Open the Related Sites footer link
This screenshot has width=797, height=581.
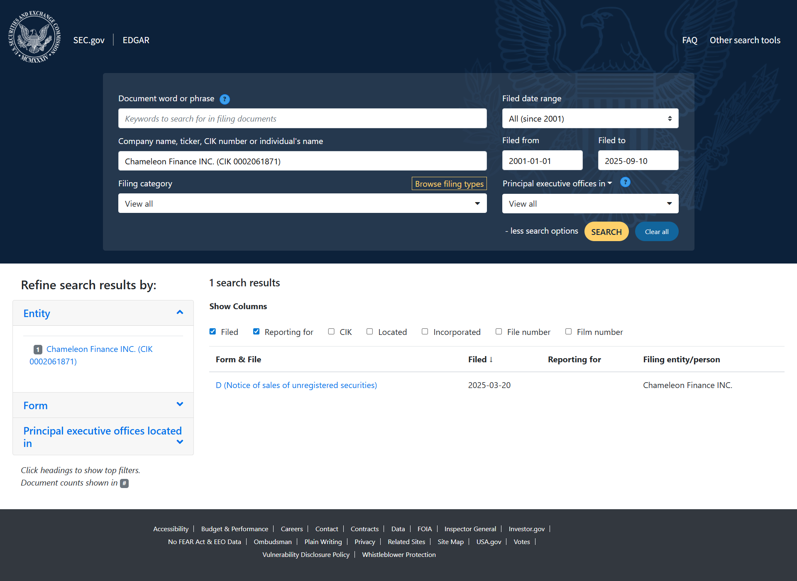pyautogui.click(x=406, y=542)
